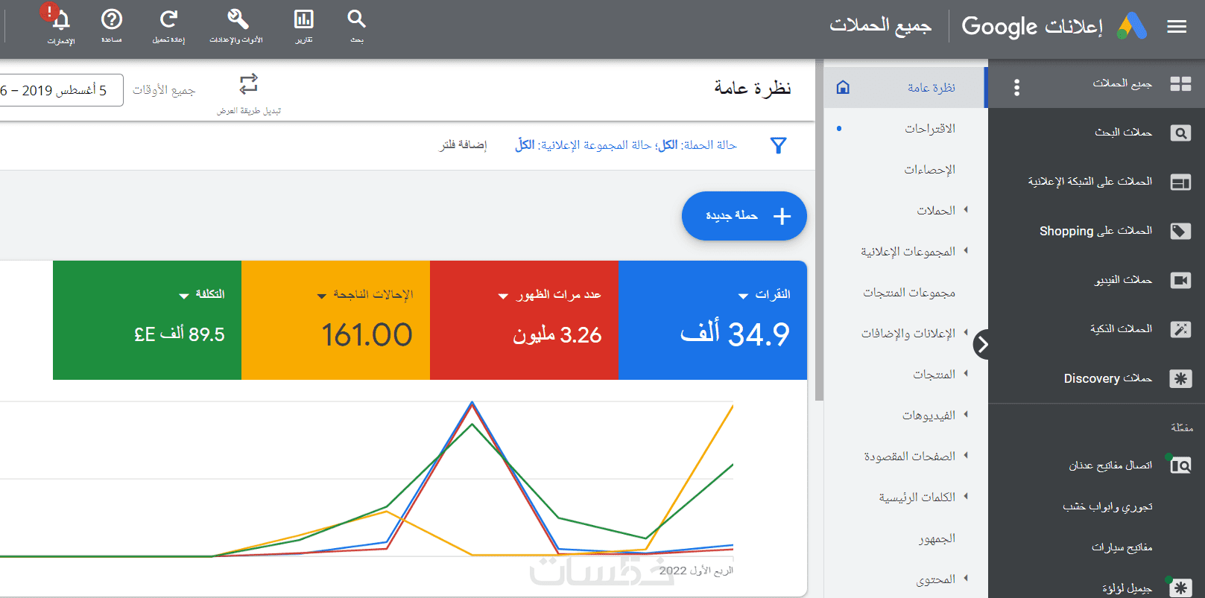Select the green cost metric card
Viewport: 1205px width, 598px height.
pos(147,320)
